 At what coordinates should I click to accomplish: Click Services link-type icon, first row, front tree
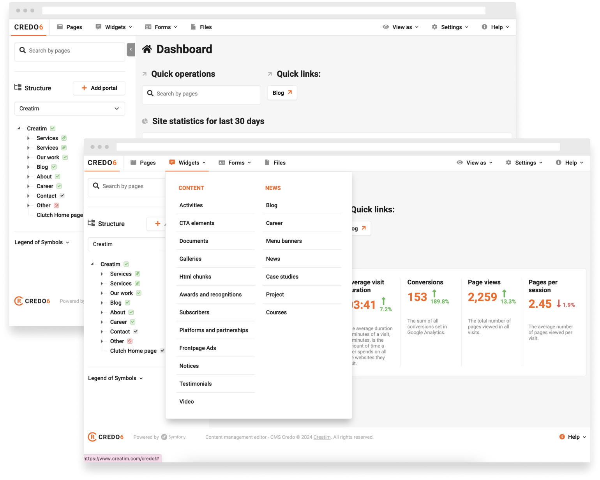coord(138,274)
